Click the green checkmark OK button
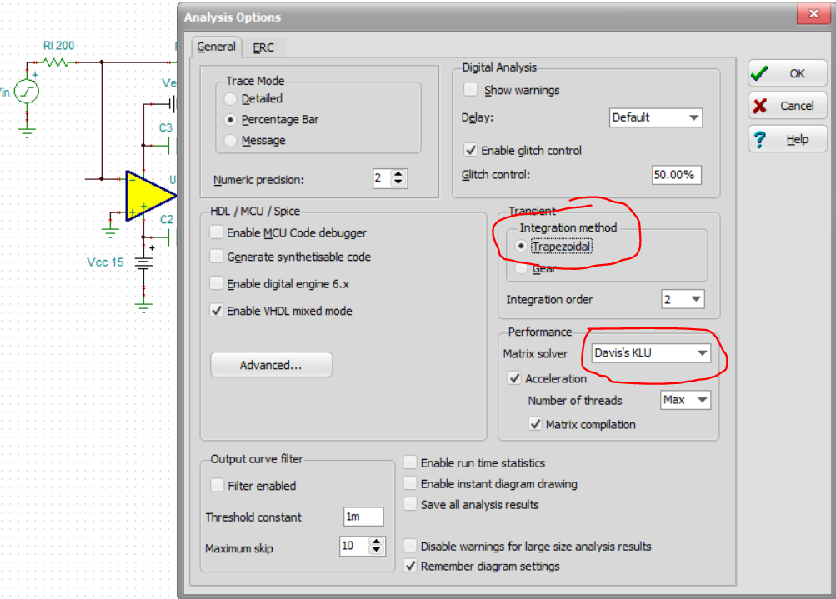This screenshot has height=599, width=836. [788, 73]
